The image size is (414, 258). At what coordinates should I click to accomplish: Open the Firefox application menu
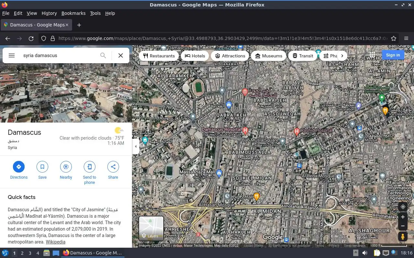coord(406,38)
